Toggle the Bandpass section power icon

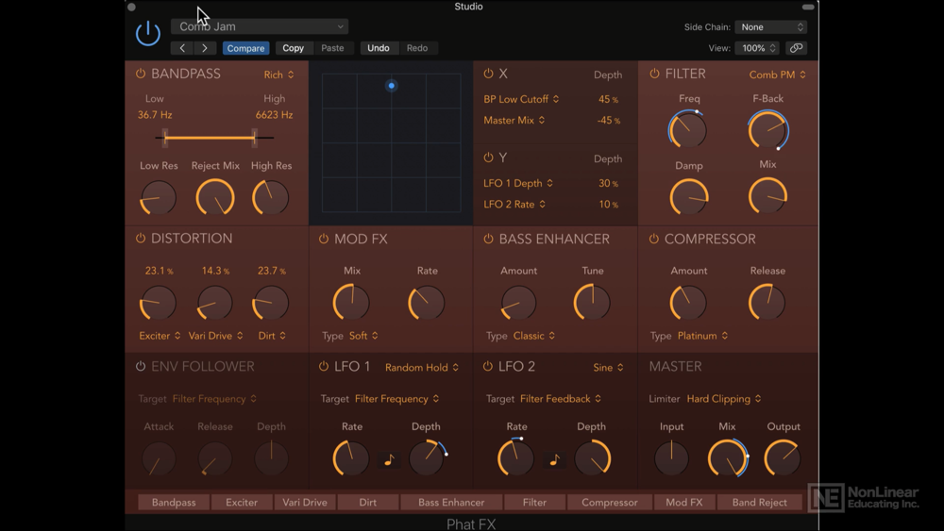coord(141,74)
